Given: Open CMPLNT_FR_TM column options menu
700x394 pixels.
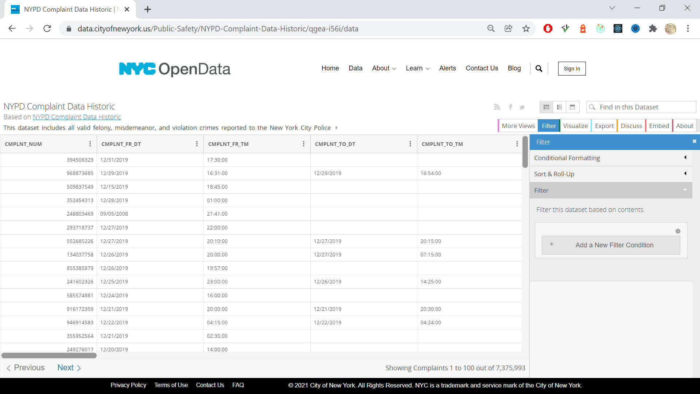Looking at the screenshot, I should [304, 144].
